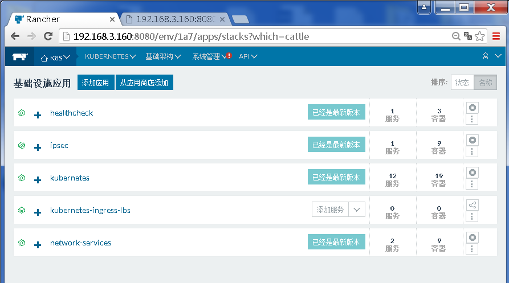This screenshot has width=509, height=283.
Task: Click the Rancher cow logo
Action: coord(20,57)
